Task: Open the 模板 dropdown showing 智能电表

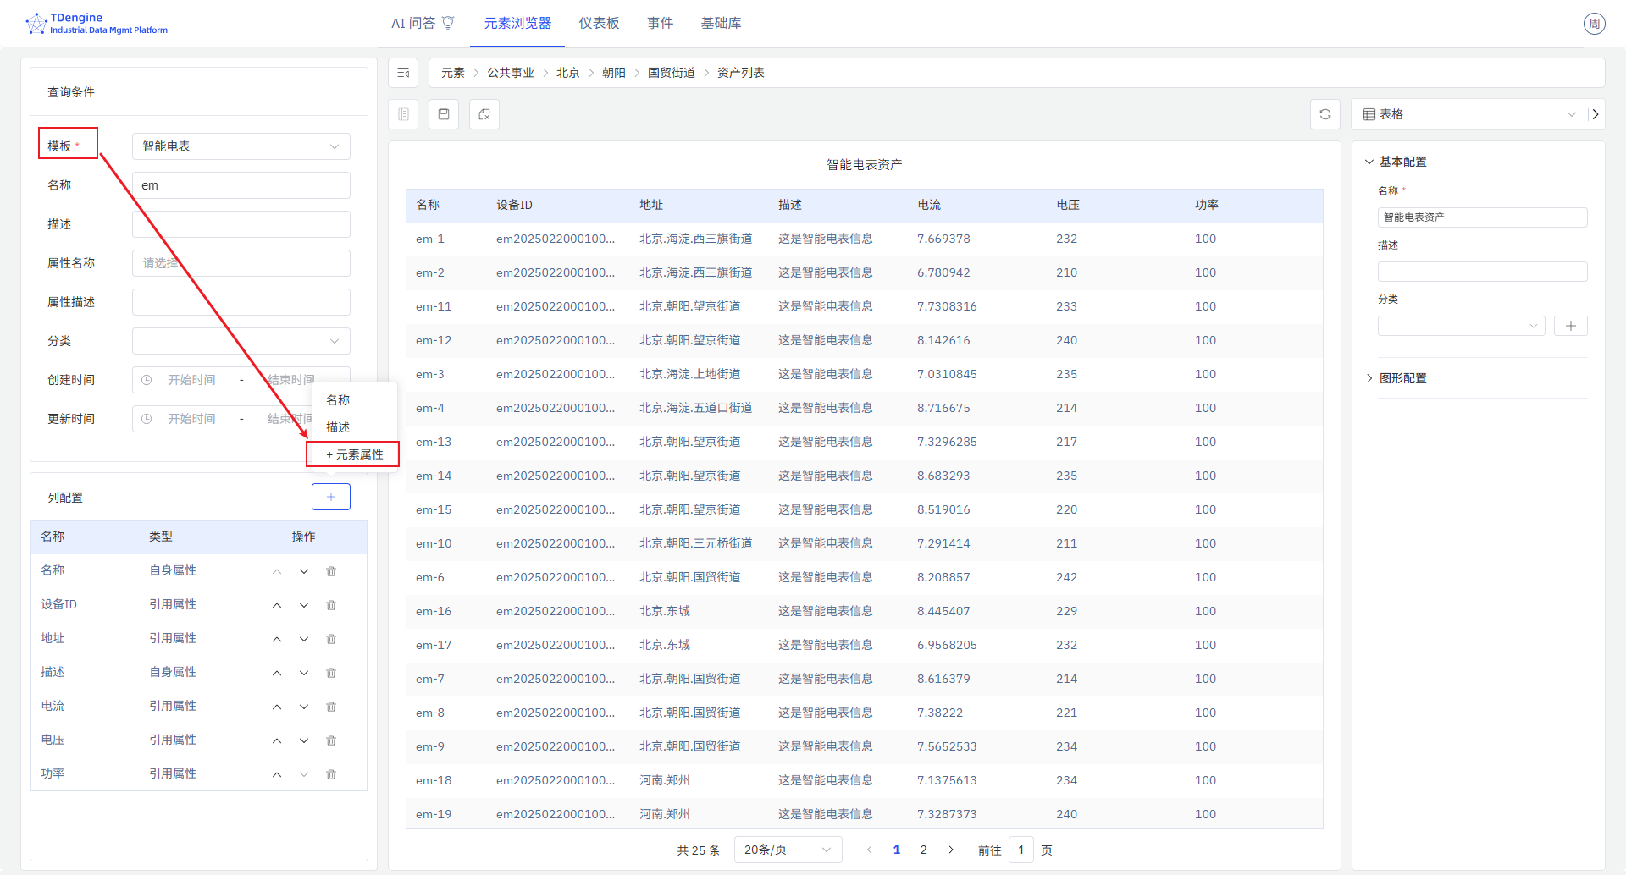Action: 241,146
